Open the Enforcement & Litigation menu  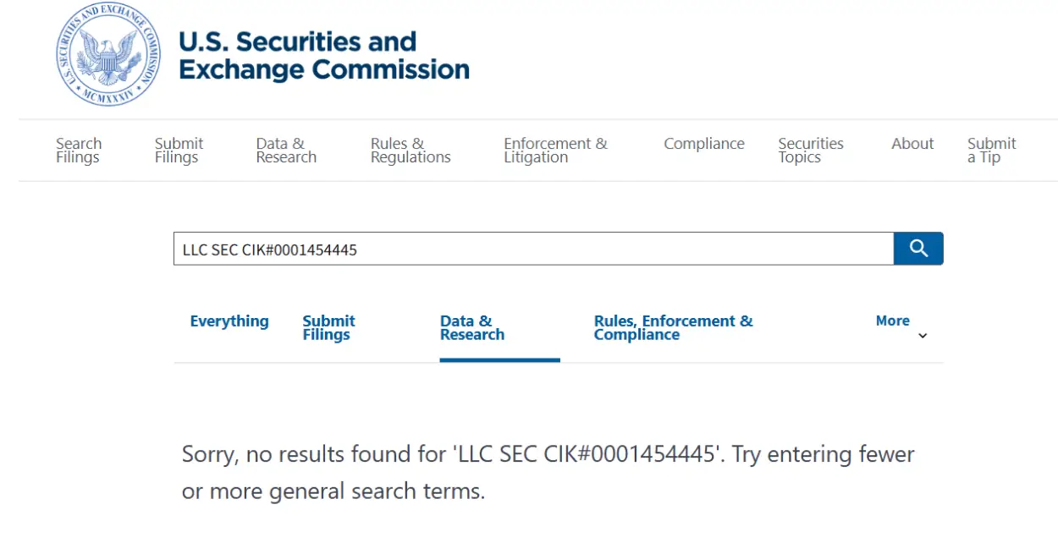(x=555, y=151)
